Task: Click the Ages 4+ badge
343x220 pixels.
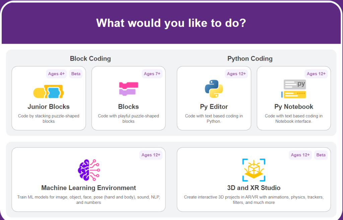Action: [56, 74]
